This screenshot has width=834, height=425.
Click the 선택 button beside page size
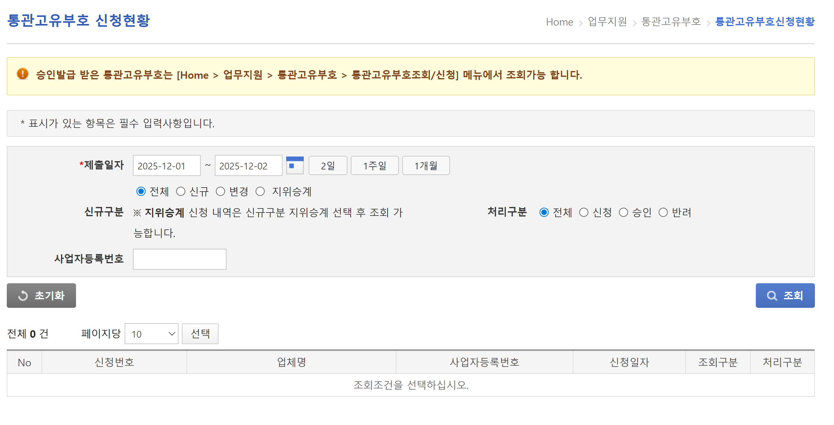click(x=200, y=334)
